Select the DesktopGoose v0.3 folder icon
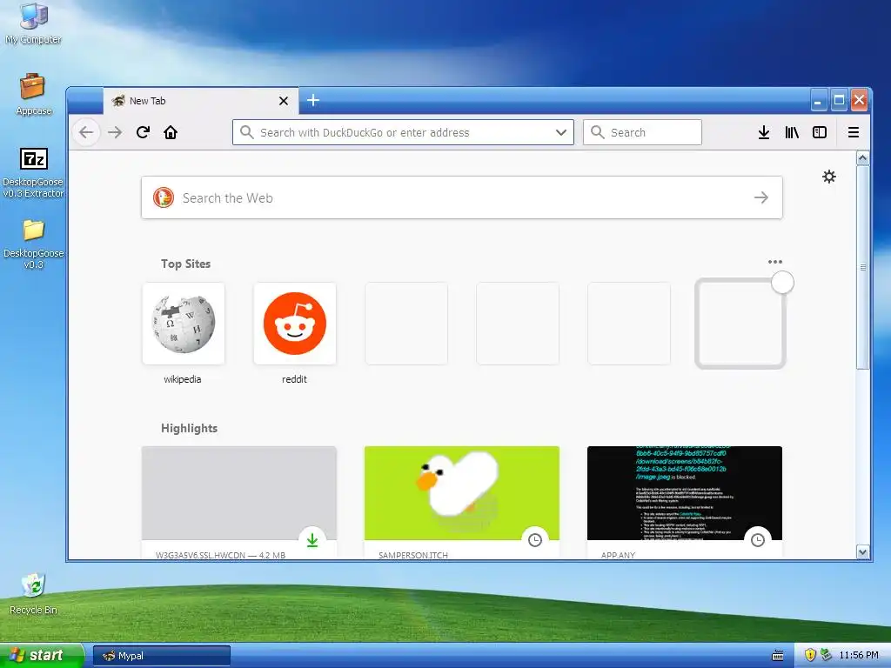Image resolution: width=891 pixels, height=668 pixels. coord(34,244)
